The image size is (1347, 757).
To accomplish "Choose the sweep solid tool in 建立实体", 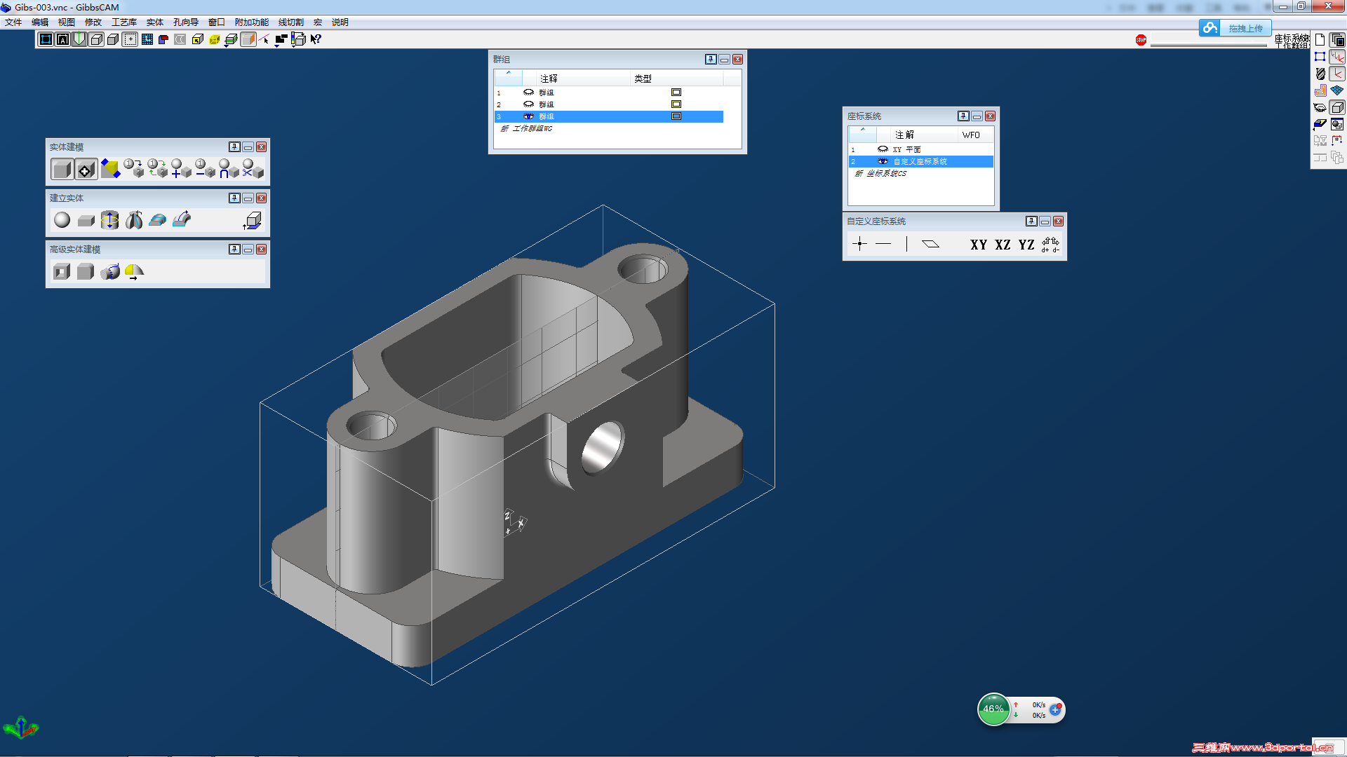I will click(x=182, y=220).
